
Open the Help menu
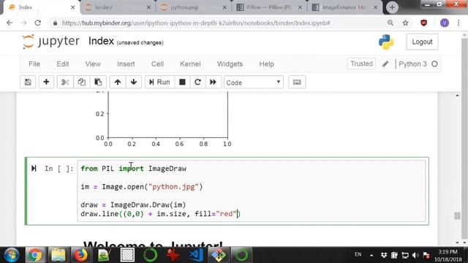coord(266,64)
